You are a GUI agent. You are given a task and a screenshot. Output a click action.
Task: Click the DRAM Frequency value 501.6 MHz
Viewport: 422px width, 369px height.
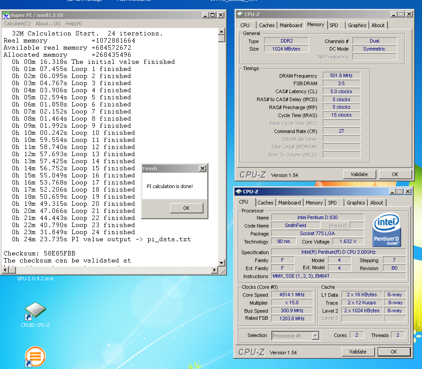(x=341, y=76)
